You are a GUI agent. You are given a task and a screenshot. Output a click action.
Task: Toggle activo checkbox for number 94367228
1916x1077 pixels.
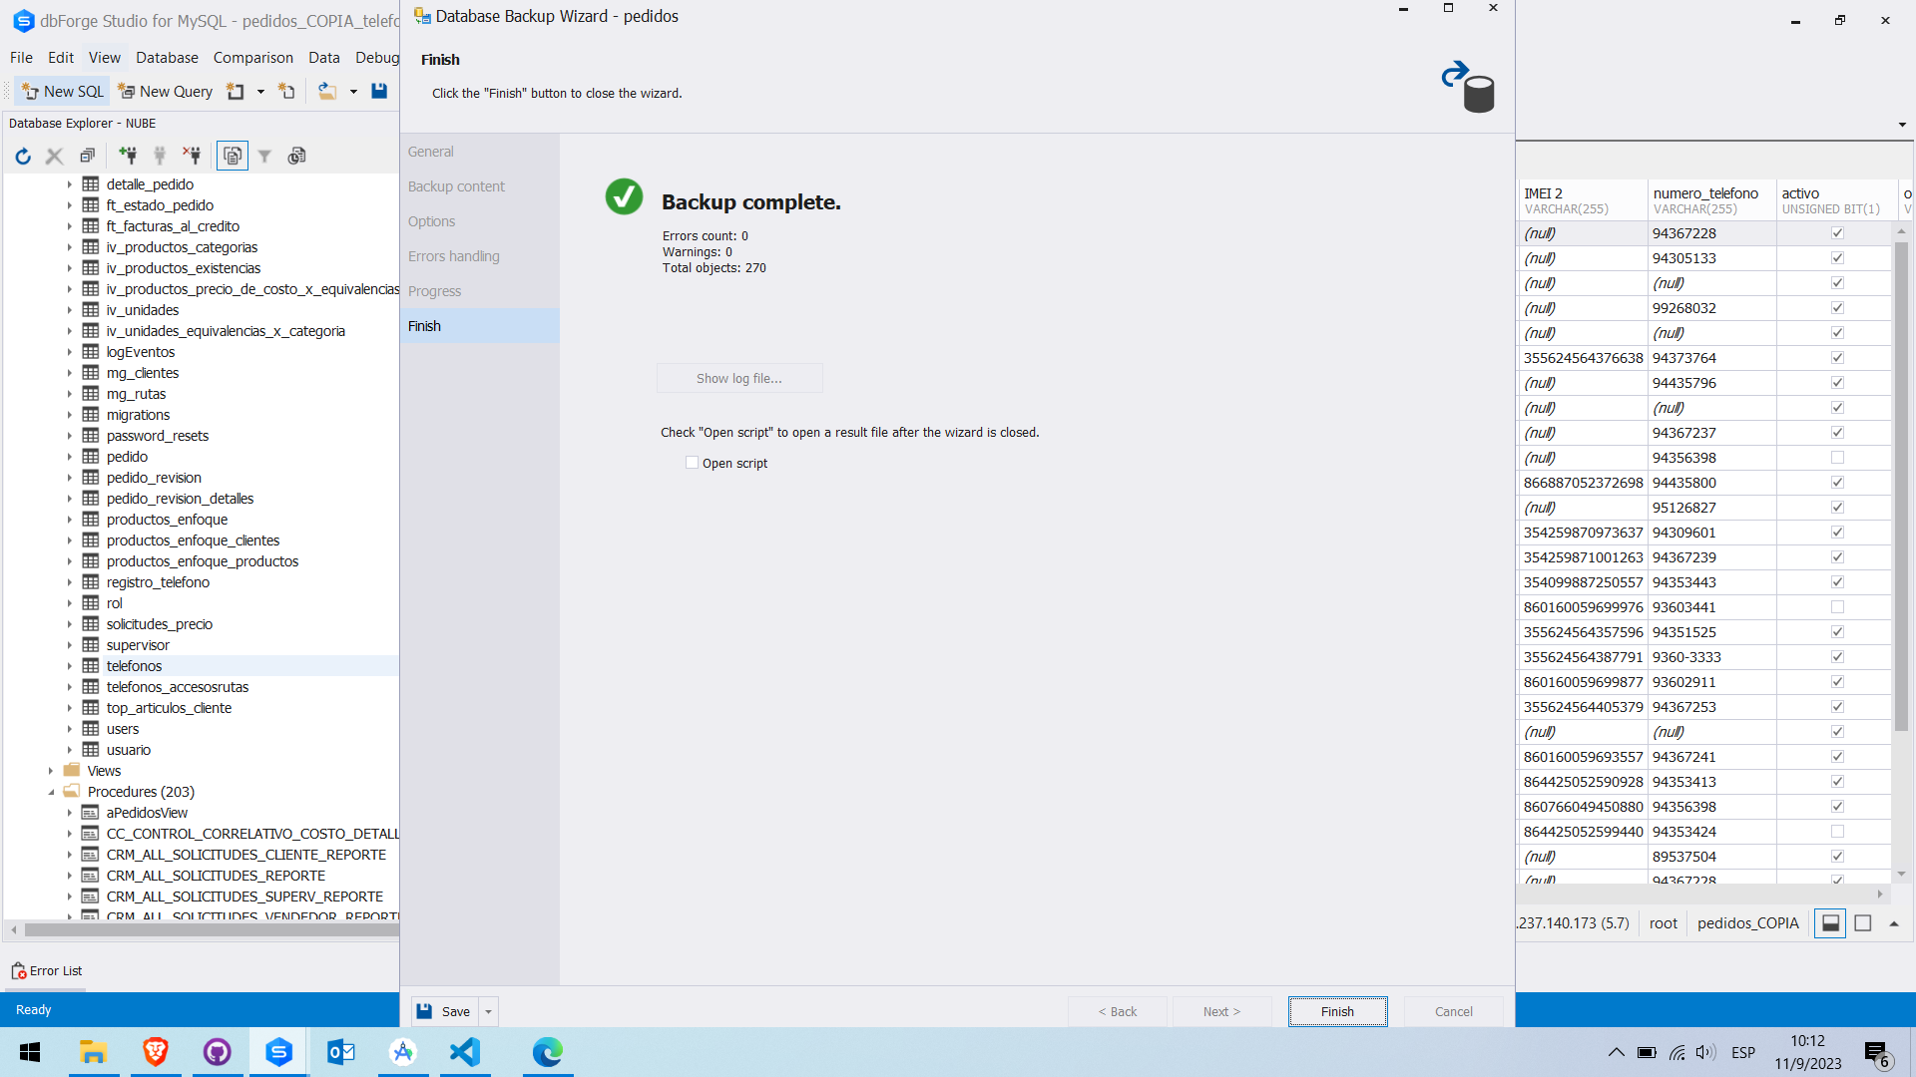[x=1837, y=233]
